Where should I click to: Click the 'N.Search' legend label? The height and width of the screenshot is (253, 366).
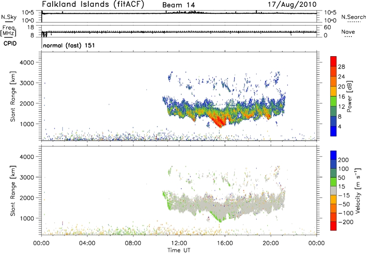(353, 17)
